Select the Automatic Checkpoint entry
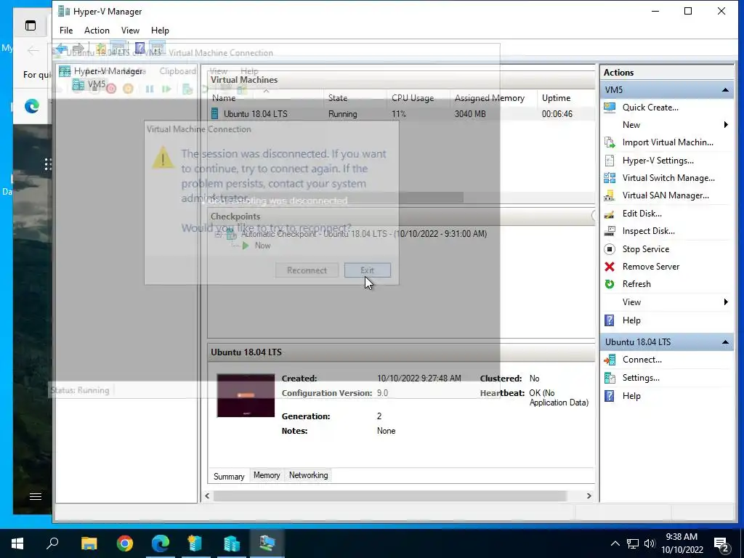 363,234
